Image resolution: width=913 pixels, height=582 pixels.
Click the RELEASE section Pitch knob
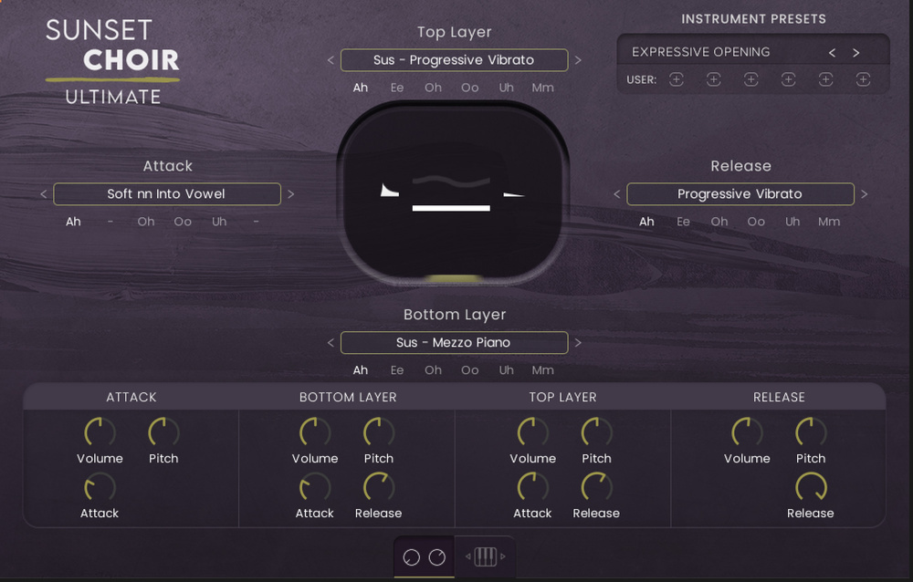[811, 432]
